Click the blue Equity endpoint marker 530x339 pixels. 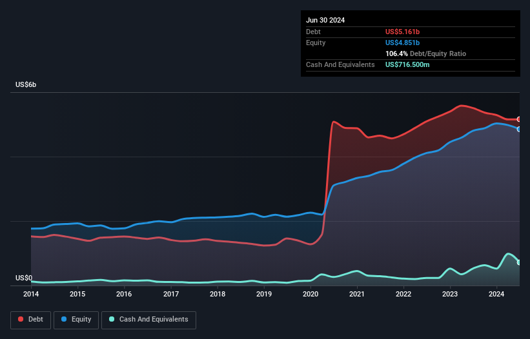pos(519,129)
